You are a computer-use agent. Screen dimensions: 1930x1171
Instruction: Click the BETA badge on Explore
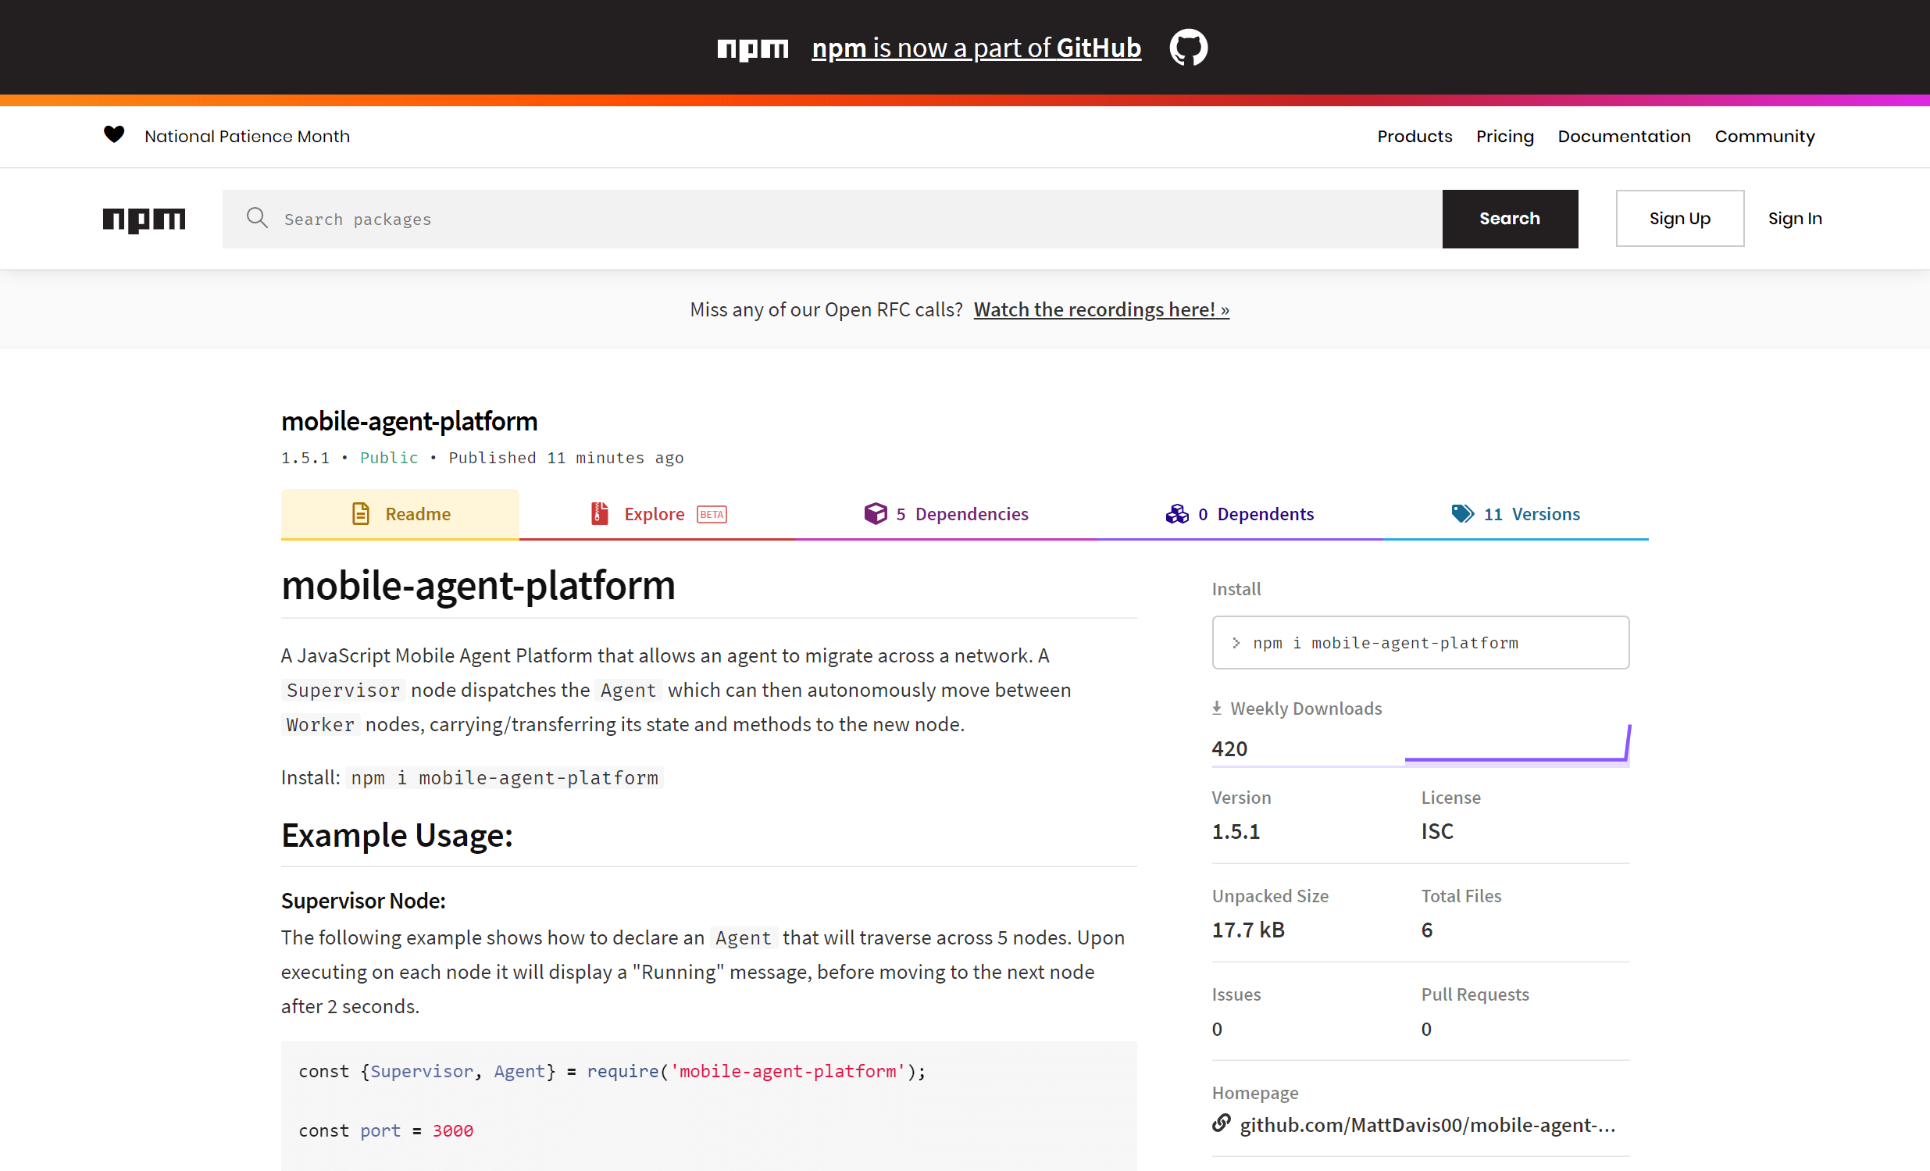pyautogui.click(x=712, y=515)
